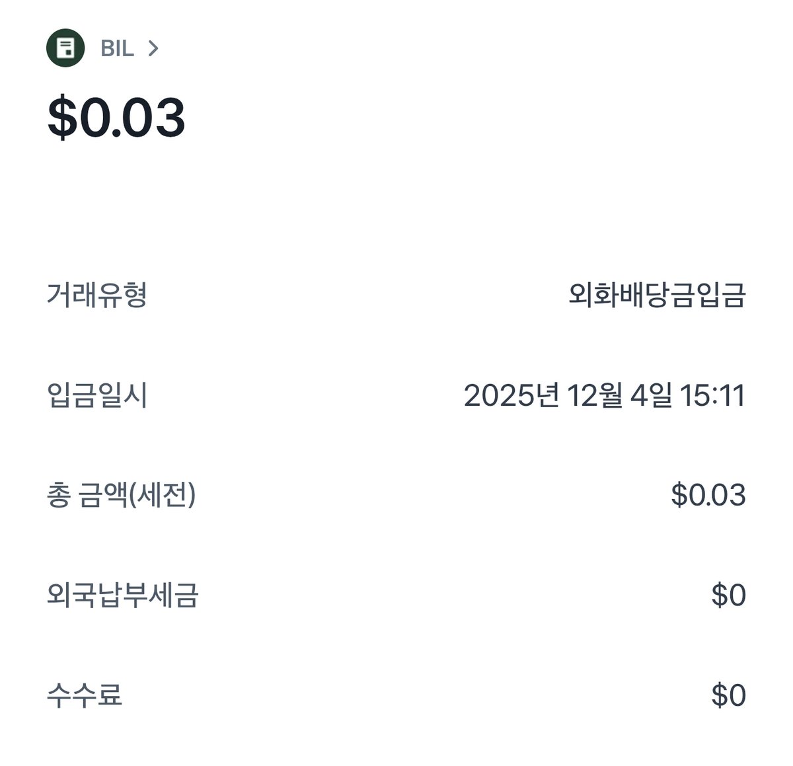Tap the large $0.03 amount heading
This screenshot has height=766, width=793.
coord(116,118)
